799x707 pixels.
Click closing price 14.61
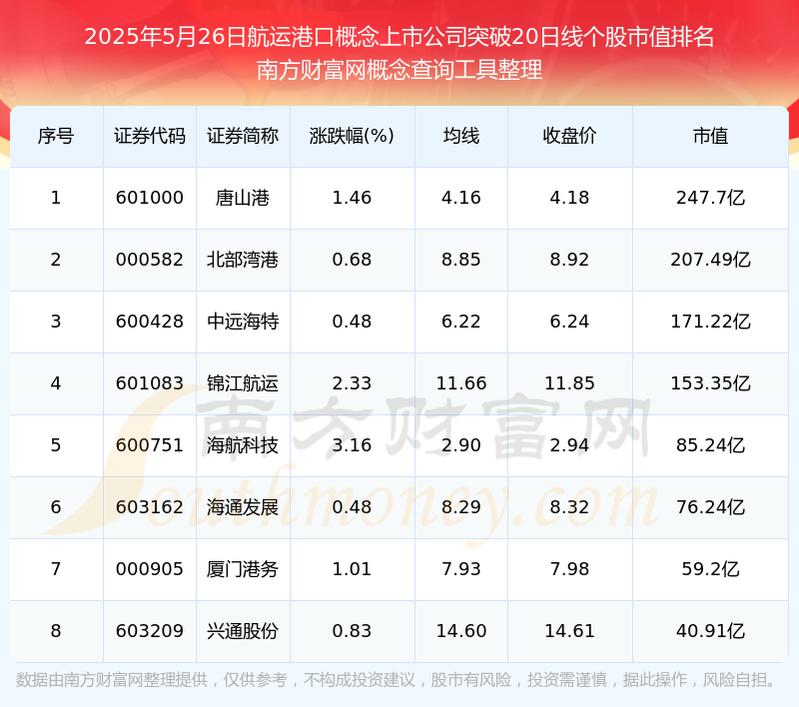click(x=569, y=631)
